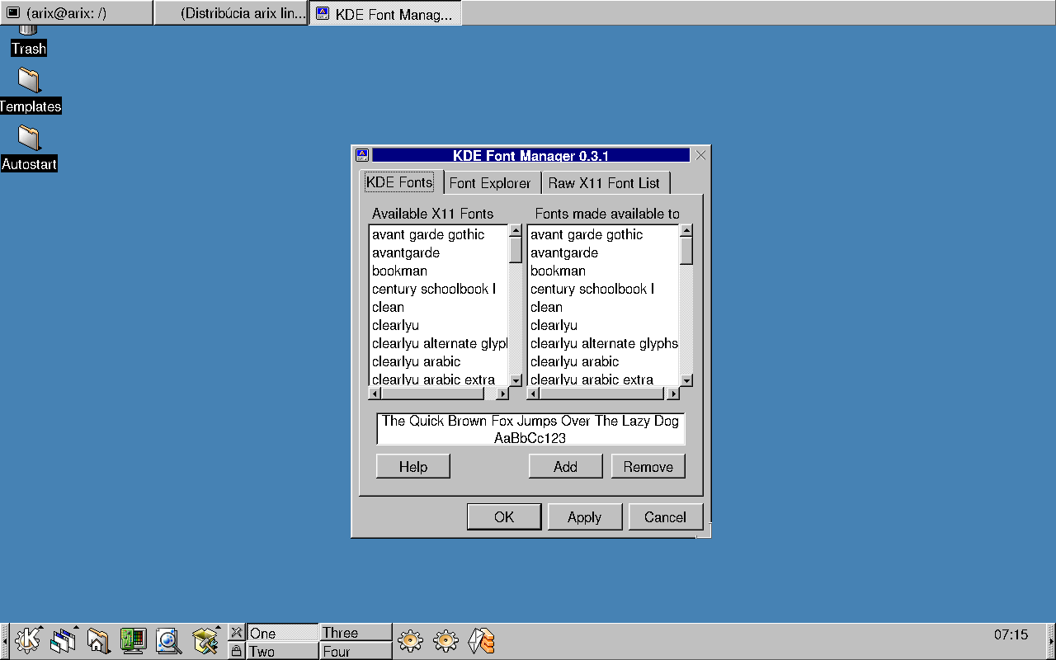Select 'clearlyu' in Available X11 Fonts
This screenshot has width=1056, height=660.
pos(438,326)
